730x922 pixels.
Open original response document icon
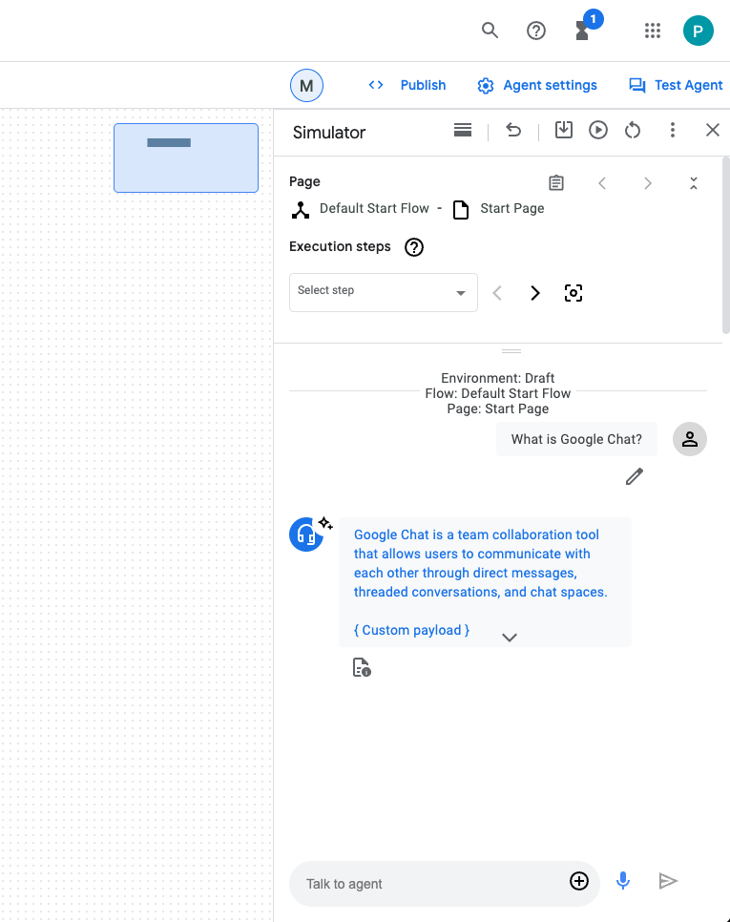[x=362, y=667]
